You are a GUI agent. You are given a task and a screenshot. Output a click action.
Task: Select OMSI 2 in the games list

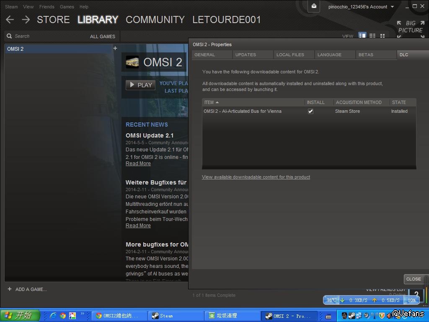pos(58,49)
